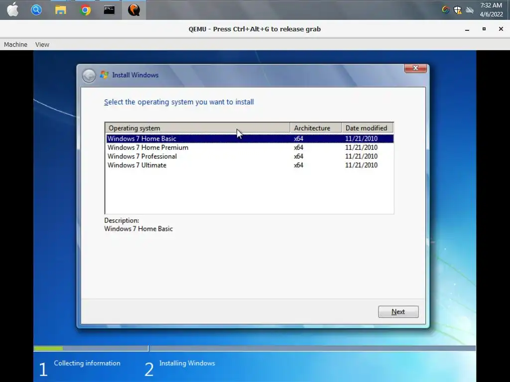
Task: Select the QEMU taskbar icon
Action: (133, 10)
